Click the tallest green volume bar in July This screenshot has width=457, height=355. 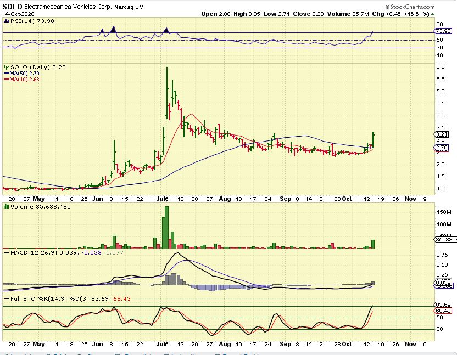click(167, 228)
